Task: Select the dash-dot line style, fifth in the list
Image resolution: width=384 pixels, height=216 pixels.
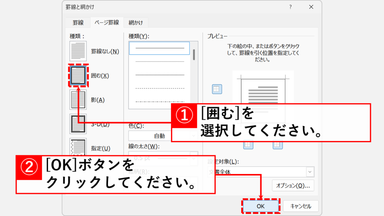Action: point(159,101)
